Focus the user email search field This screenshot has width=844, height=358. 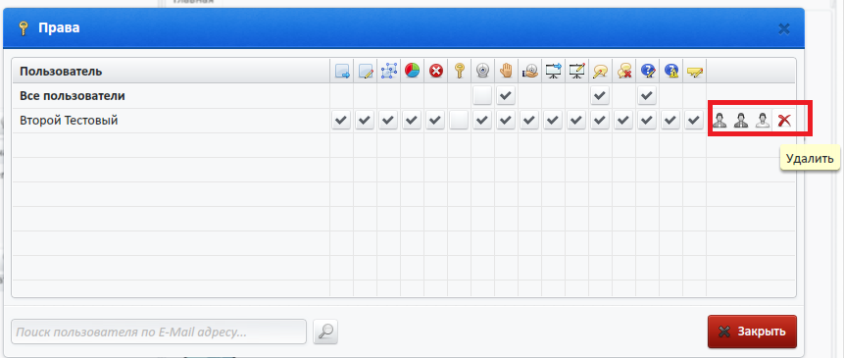click(159, 332)
